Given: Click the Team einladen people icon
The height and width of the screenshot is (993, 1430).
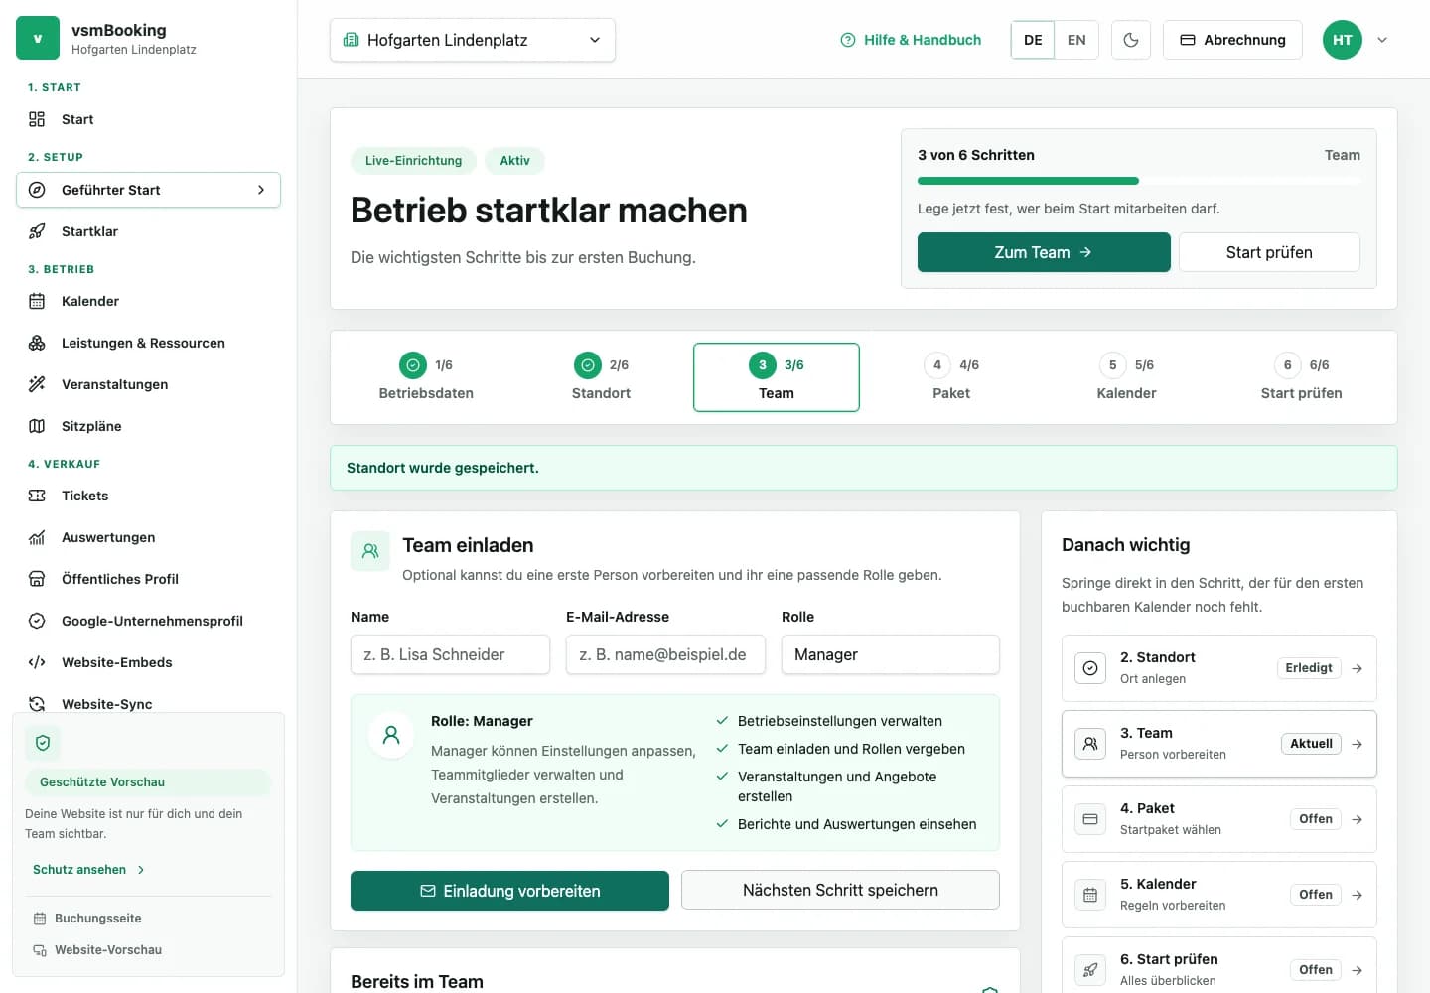Looking at the screenshot, I should [x=370, y=551].
